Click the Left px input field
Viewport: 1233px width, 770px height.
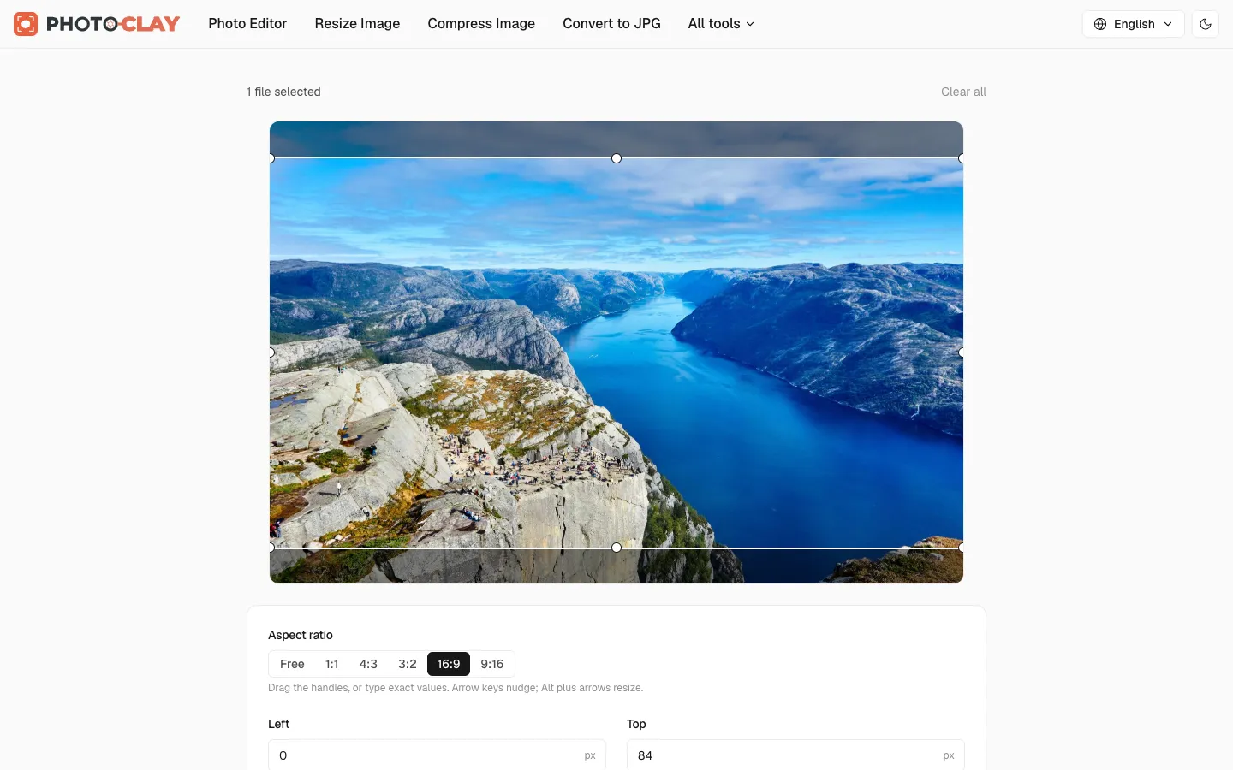[x=437, y=755]
